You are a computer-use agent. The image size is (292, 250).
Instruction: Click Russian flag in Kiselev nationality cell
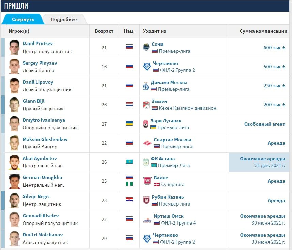[x=129, y=219]
